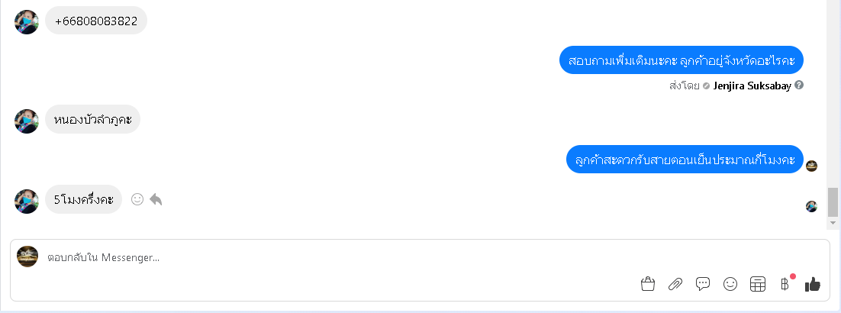
Task: Open saved replies speech bubble icon
Action: pos(703,284)
